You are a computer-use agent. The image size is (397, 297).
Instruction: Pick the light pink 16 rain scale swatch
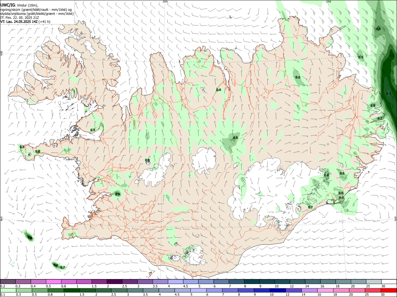pos(325,290)
